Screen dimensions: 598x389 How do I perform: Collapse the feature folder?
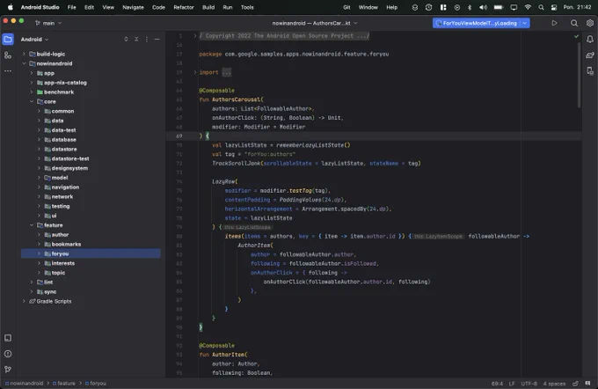[32, 225]
